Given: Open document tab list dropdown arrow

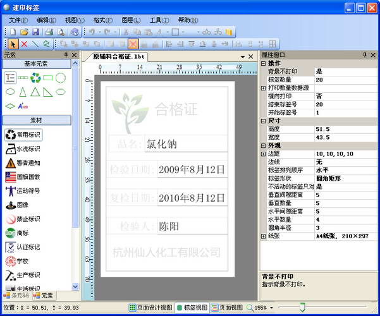Looking at the screenshot, I should [x=243, y=57].
